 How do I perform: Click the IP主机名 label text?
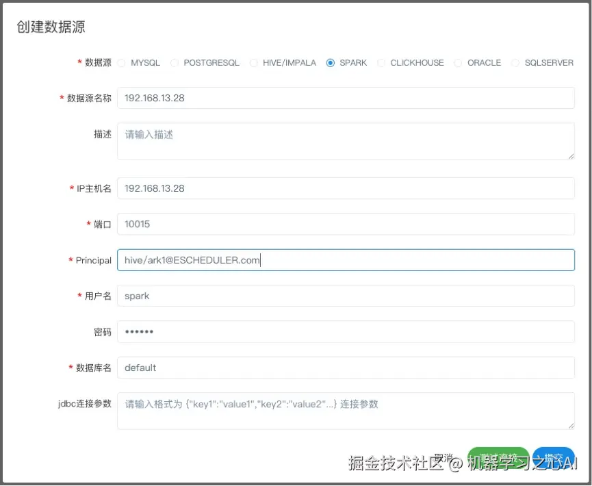click(x=94, y=188)
